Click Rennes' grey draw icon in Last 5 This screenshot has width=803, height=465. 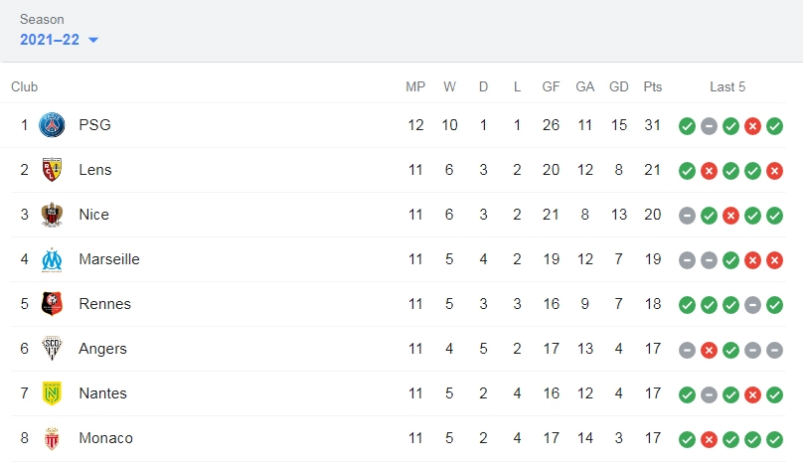coord(752,305)
